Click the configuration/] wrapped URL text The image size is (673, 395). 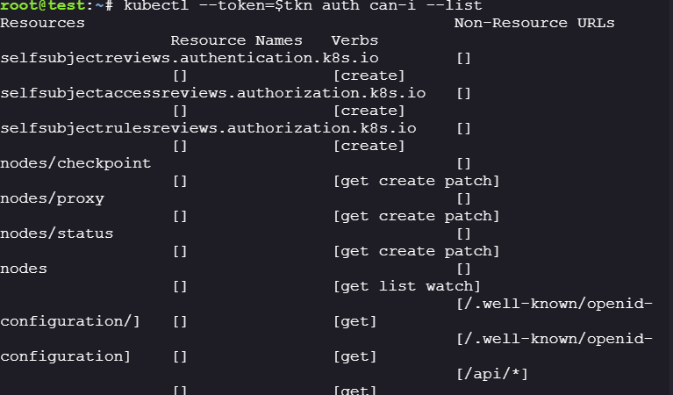click(70, 321)
